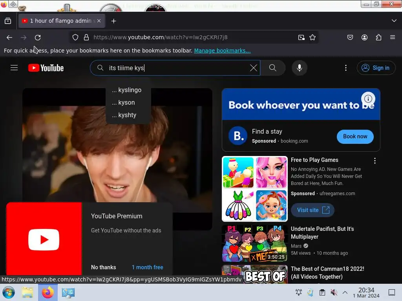The width and height of the screenshot is (402, 301).
Task: Reload the current page
Action: click(x=38, y=37)
